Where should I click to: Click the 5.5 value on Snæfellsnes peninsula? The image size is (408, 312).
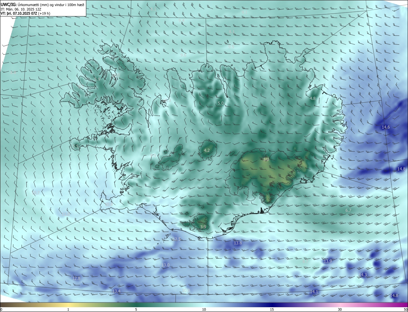[76, 146]
